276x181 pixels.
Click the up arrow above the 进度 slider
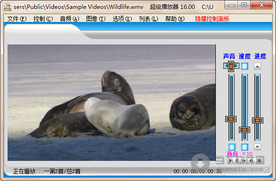[257, 66]
